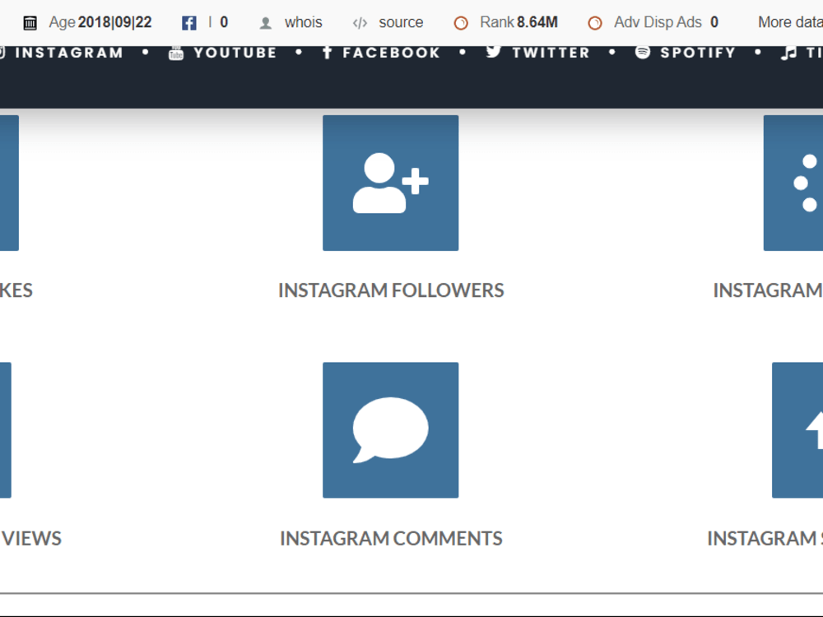Click the Facebook square icon in SEO bar
Image resolution: width=823 pixels, height=617 pixels.
189,22
